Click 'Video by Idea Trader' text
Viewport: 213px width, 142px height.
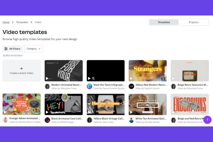(x=103, y=122)
